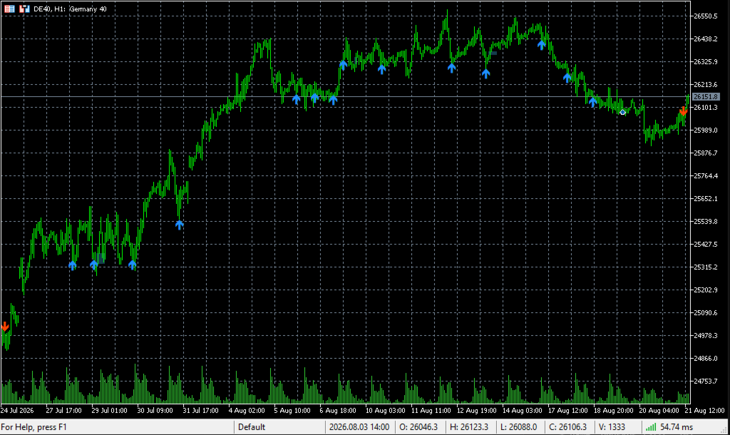The height and width of the screenshot is (435, 730).
Task: Click the 26550.5 price scale label
Action: (705, 16)
